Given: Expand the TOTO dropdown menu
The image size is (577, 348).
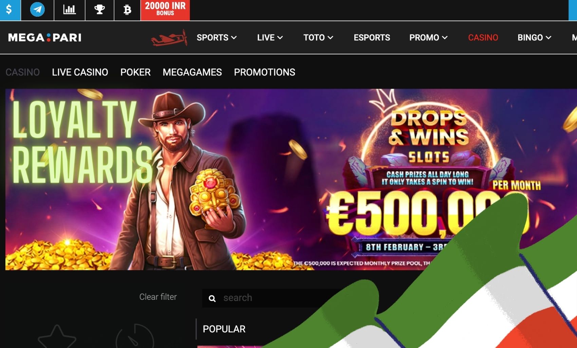Looking at the screenshot, I should [x=318, y=37].
